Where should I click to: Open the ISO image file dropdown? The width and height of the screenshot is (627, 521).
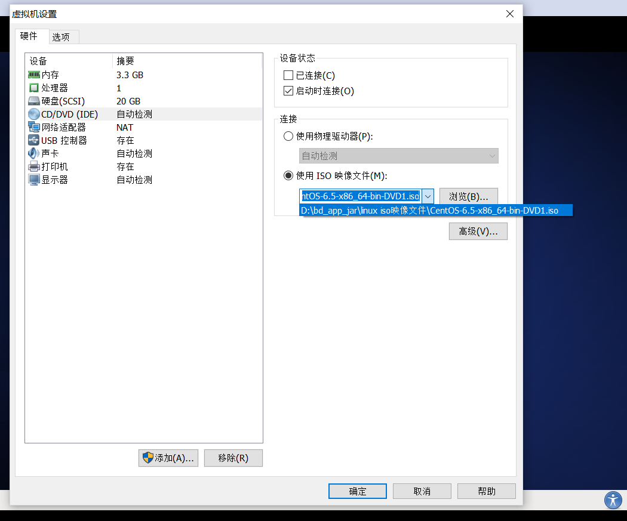coord(428,196)
